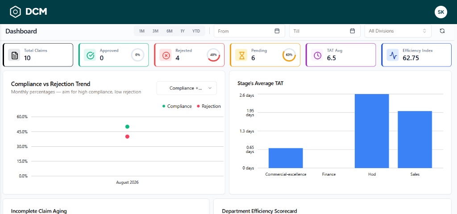Click the Compliance vs Rejection Trend heading
The height and width of the screenshot is (214, 457).
point(51,84)
